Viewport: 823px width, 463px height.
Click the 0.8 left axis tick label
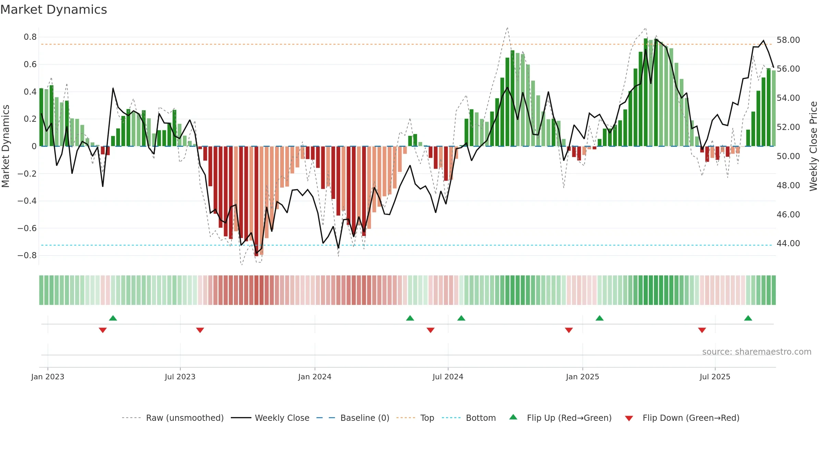coord(30,37)
